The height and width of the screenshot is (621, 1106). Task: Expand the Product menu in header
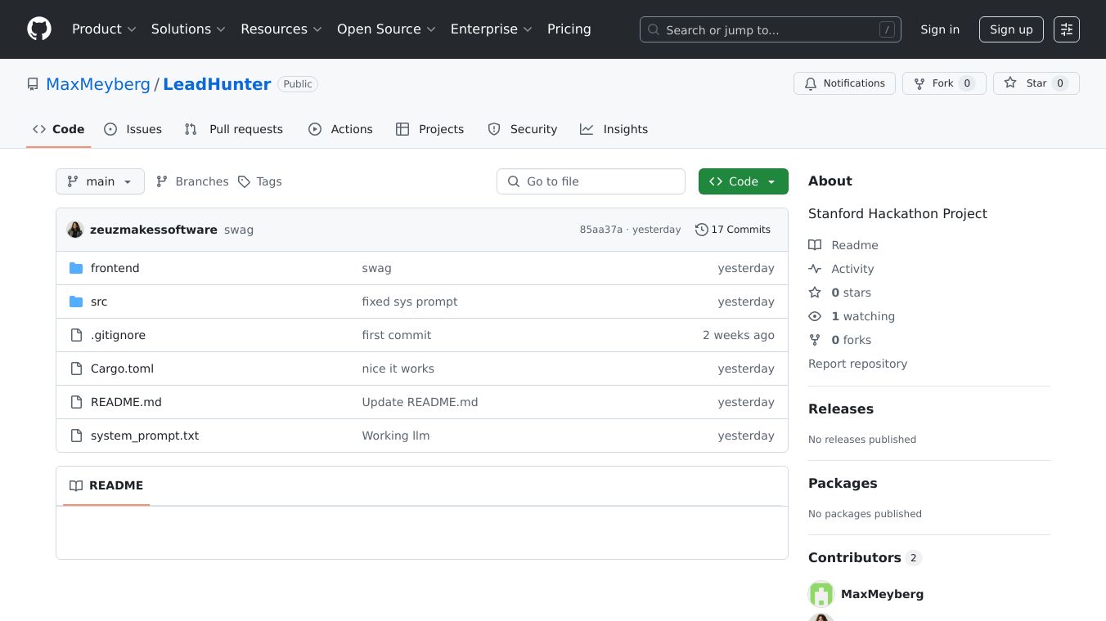tap(104, 29)
